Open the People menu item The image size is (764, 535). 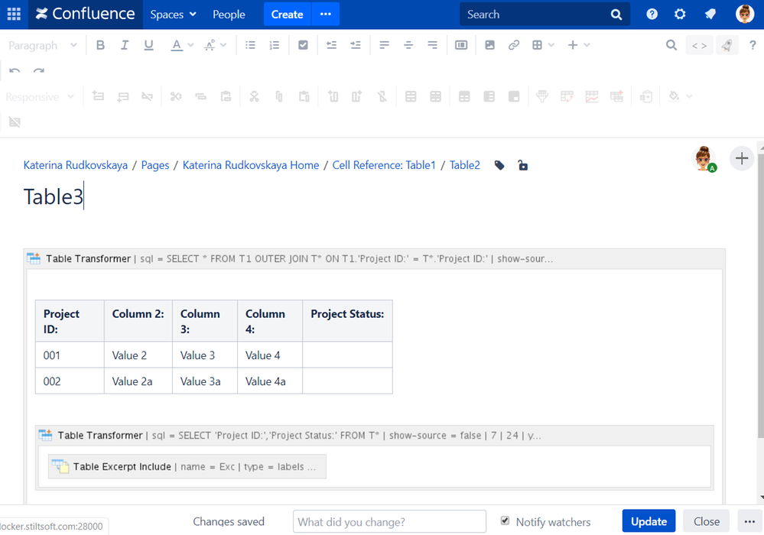coord(229,15)
